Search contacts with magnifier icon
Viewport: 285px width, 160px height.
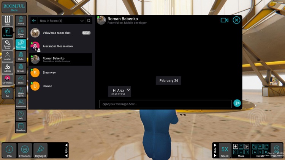(x=89, y=21)
